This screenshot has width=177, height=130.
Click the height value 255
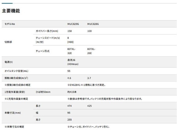click(x=69, y=120)
